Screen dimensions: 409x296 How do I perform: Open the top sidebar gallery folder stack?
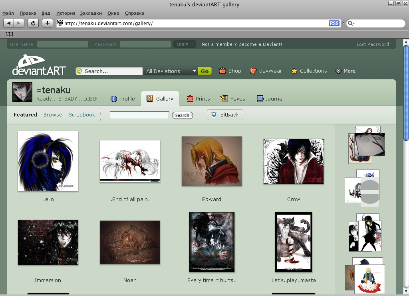(x=367, y=145)
